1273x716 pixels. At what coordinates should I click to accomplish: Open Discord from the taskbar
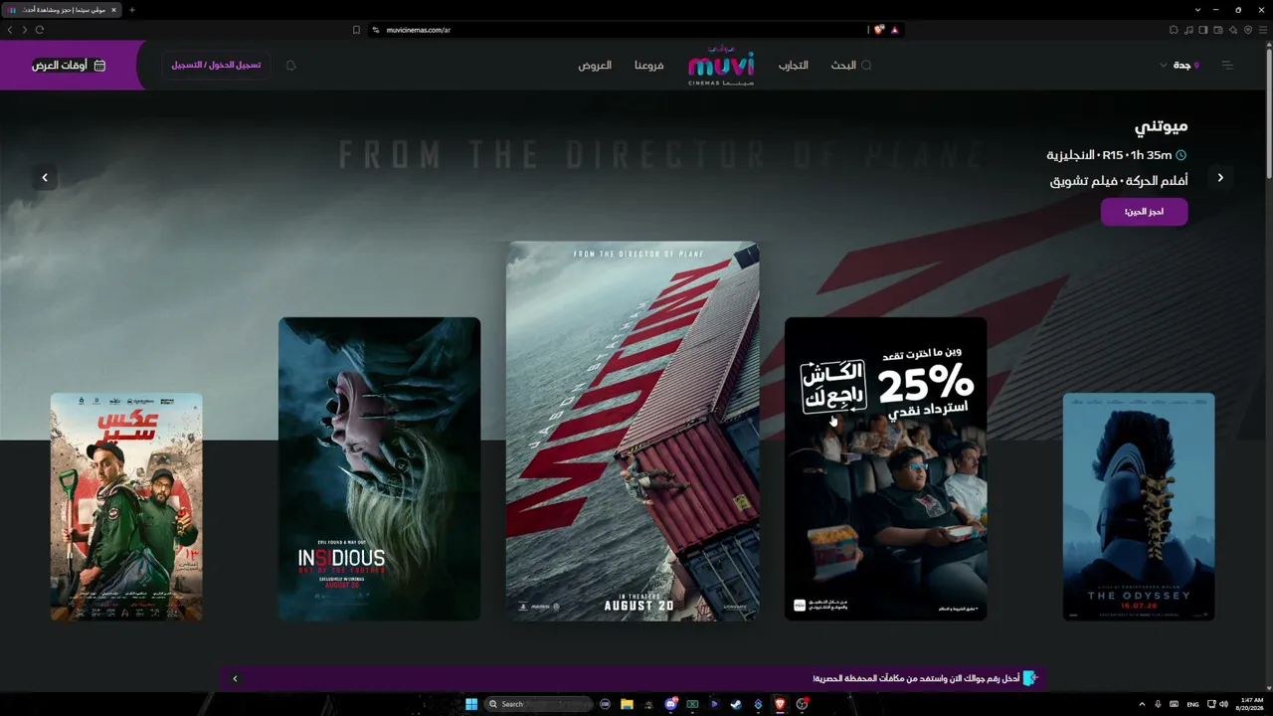point(671,704)
